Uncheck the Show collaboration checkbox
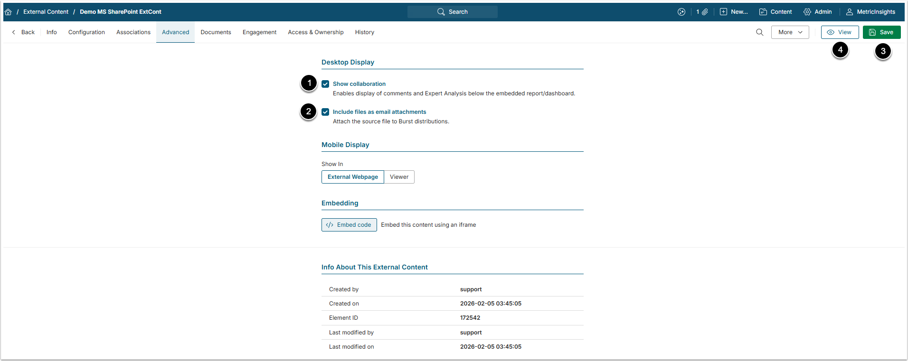The height and width of the screenshot is (361, 908). tap(325, 84)
